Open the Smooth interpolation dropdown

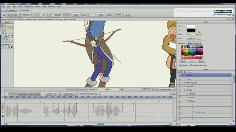click(51, 94)
